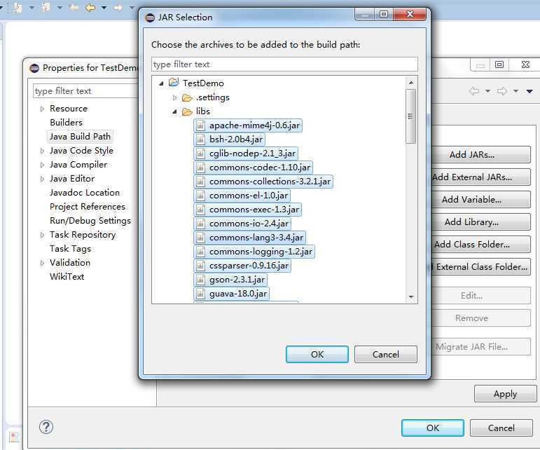The width and height of the screenshot is (540, 450).
Task: Expand Java Code Style node
Action: 42,151
